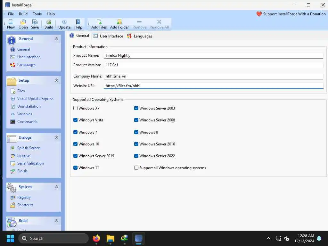328x246 pixels.
Task: Open Firefox from the taskbar
Action: [96, 238]
